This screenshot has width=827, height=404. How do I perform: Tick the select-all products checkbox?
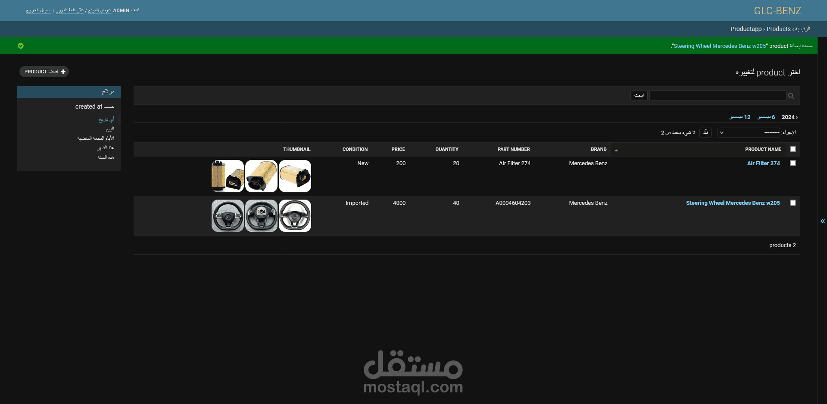[x=793, y=149]
